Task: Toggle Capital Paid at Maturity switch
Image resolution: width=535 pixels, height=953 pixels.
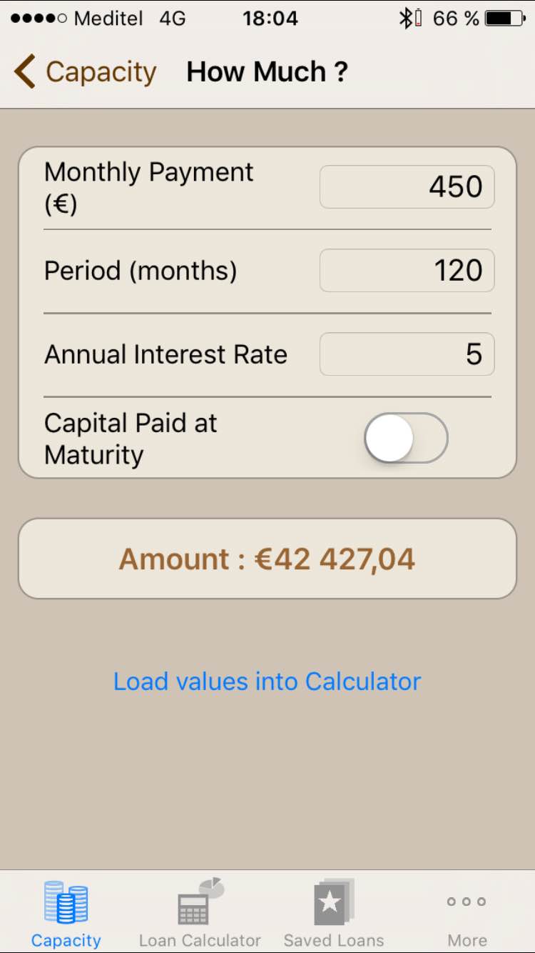Action: click(406, 438)
